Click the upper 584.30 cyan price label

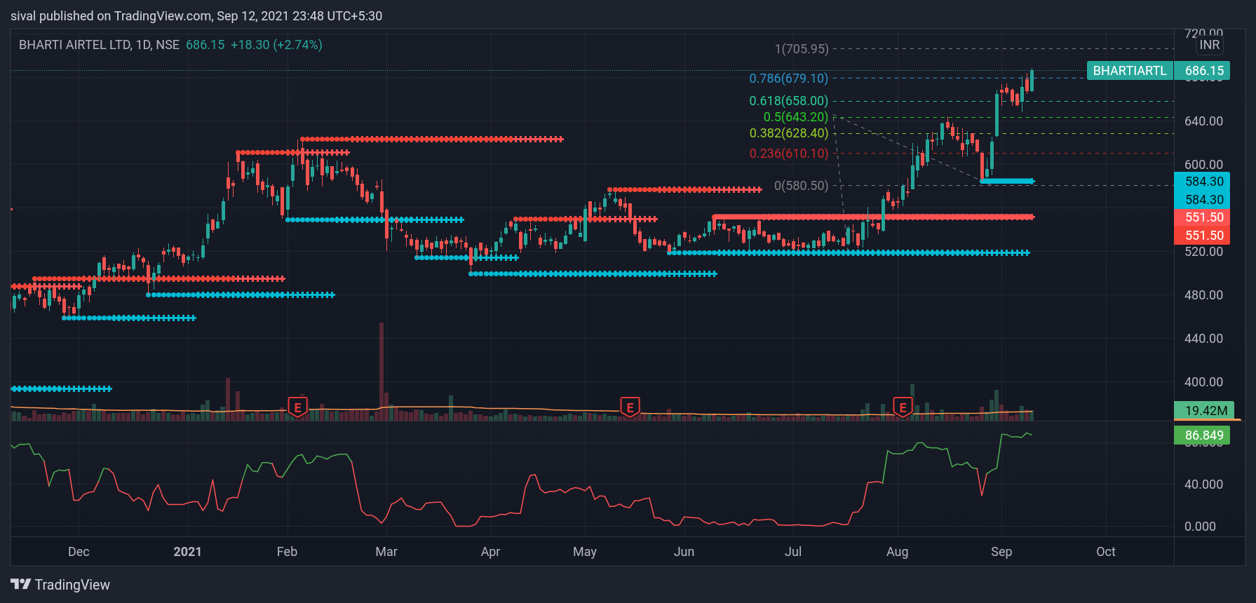[1203, 182]
